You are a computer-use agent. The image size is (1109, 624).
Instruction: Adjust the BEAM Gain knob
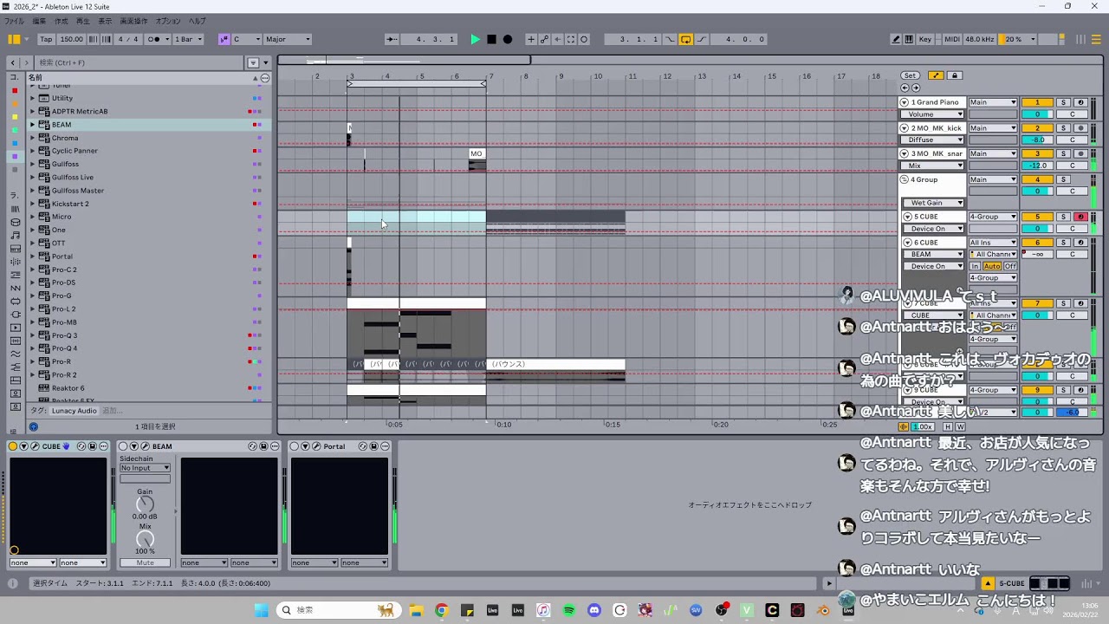click(x=145, y=504)
